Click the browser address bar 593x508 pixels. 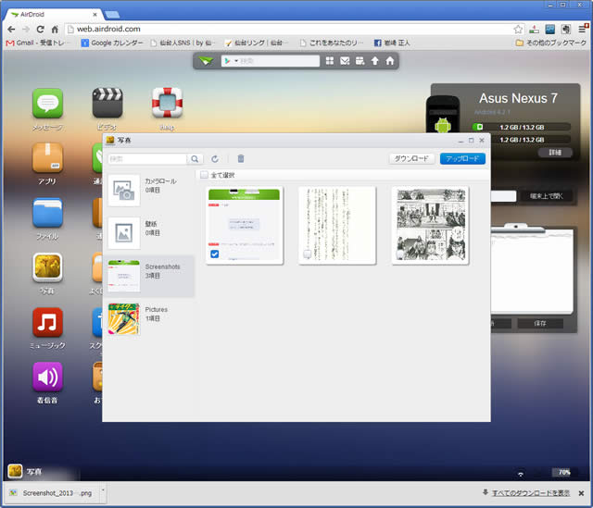[x=289, y=29]
